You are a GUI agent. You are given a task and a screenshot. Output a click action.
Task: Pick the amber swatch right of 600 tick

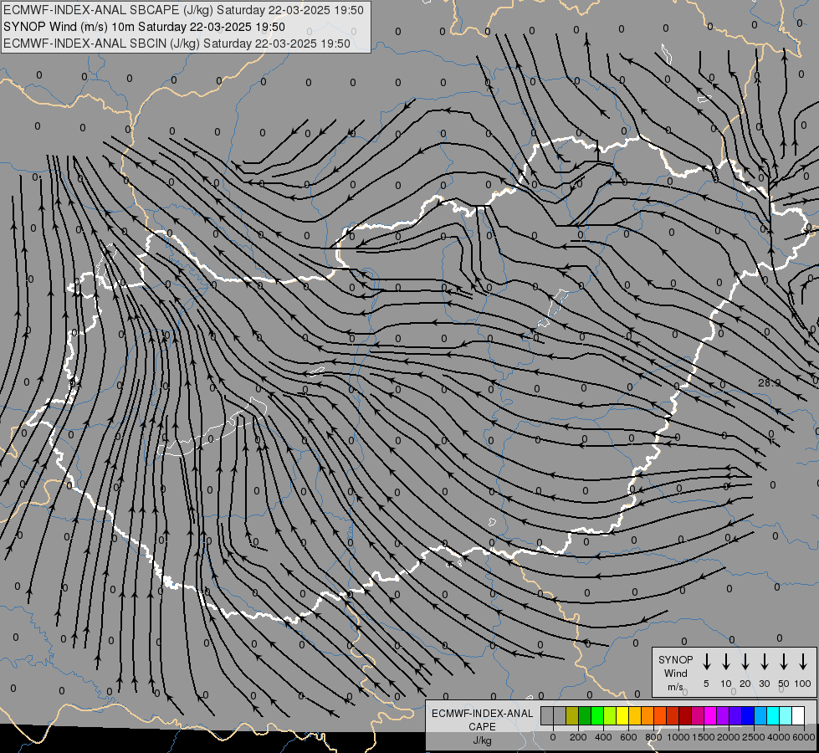(x=635, y=715)
